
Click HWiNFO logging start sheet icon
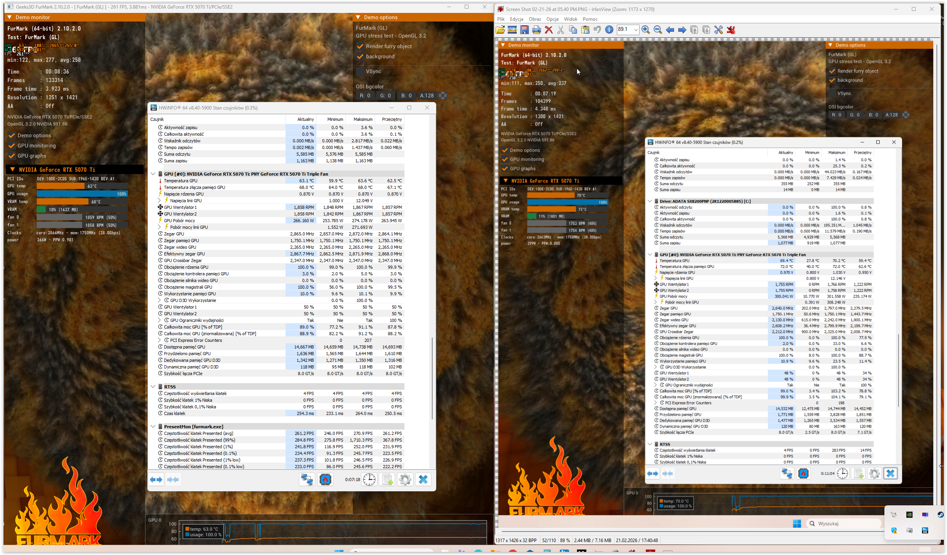pos(387,480)
